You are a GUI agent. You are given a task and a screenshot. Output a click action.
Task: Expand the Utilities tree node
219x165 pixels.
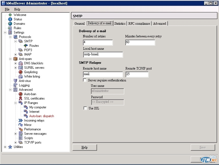point(5,147)
